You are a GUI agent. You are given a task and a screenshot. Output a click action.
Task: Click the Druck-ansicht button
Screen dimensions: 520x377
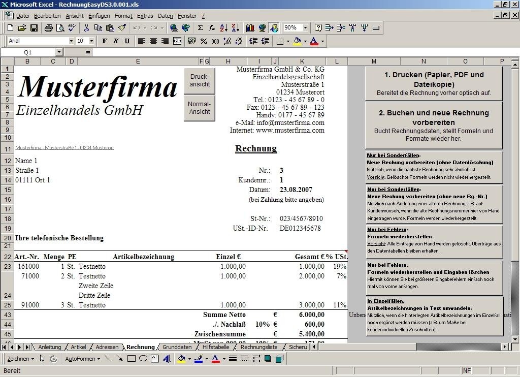tap(200, 81)
